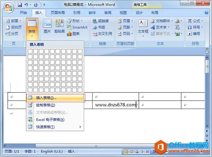Open the 页码 page number dropdown
This screenshot has width=212, height=157.
click(x=125, y=34)
